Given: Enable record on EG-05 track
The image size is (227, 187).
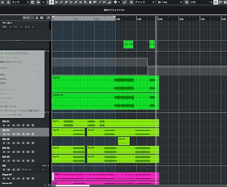Looking at the screenshot, I should tap(4, 143).
